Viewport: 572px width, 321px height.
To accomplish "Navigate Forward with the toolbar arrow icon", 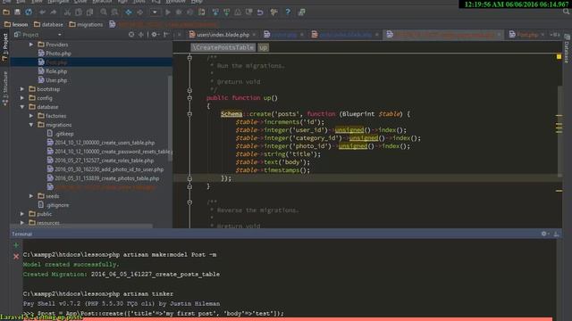I will (139, 12).
